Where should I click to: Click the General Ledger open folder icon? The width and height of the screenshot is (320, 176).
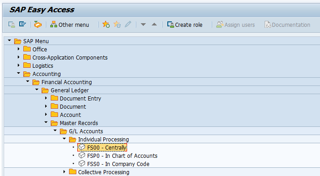coord(45,91)
